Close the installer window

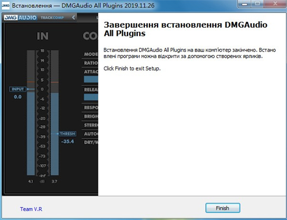[275, 4]
